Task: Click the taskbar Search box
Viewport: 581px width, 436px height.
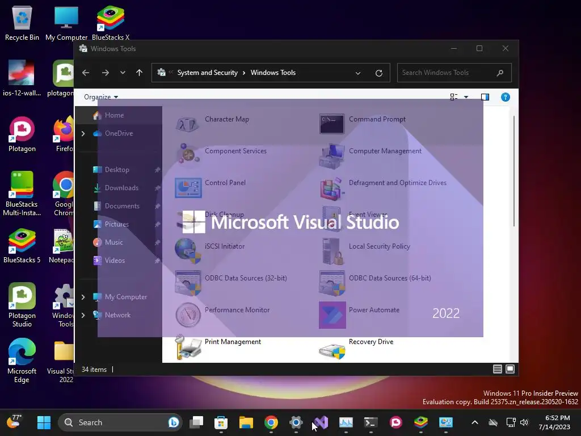Action: tap(120, 422)
